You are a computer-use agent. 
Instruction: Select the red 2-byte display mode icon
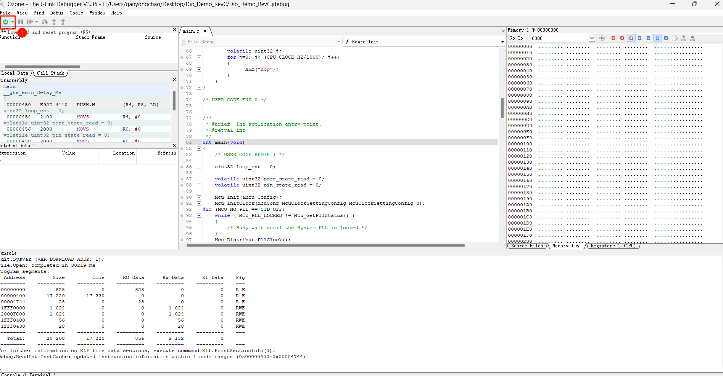tap(622, 38)
